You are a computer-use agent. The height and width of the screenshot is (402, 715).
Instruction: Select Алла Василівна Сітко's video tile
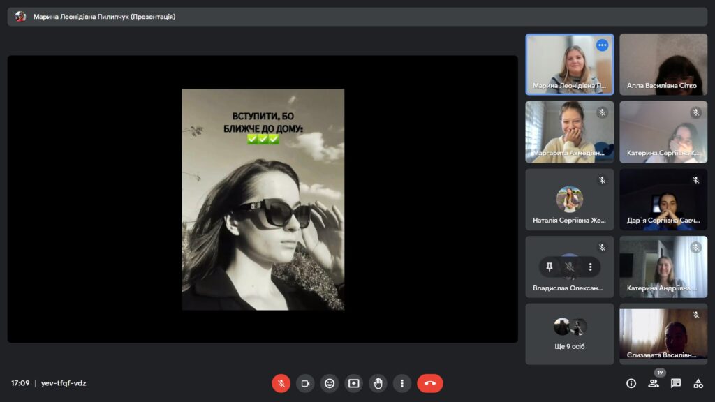[x=663, y=64]
